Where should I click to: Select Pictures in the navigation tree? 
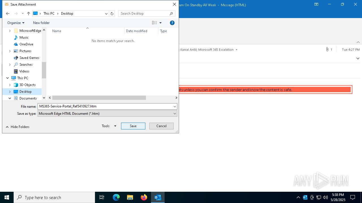(x=25, y=51)
